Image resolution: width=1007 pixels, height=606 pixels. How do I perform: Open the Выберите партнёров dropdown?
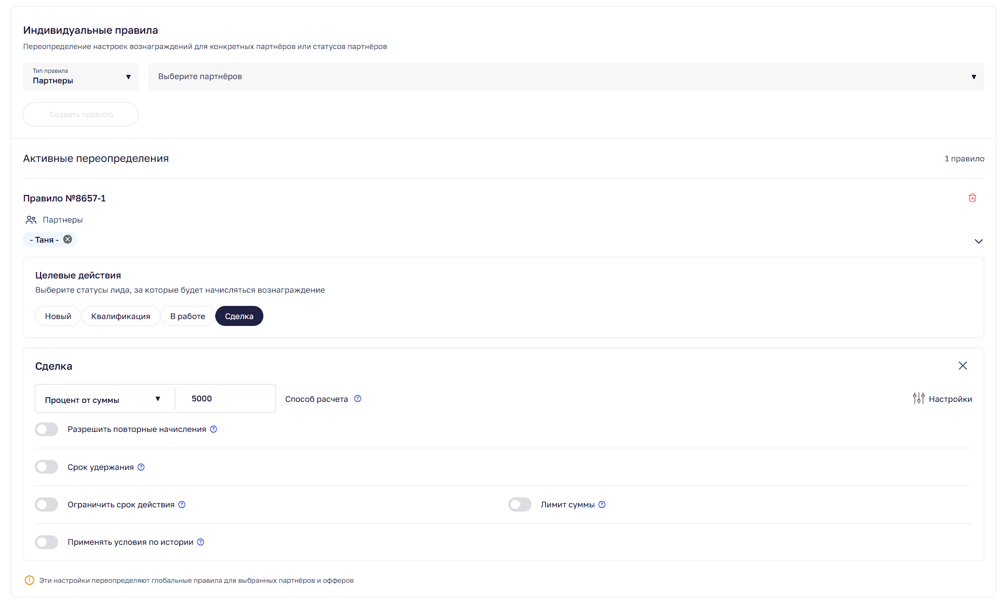point(566,77)
